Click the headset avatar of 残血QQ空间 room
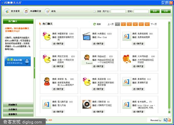This screenshot has width=174, height=125. (87, 57)
